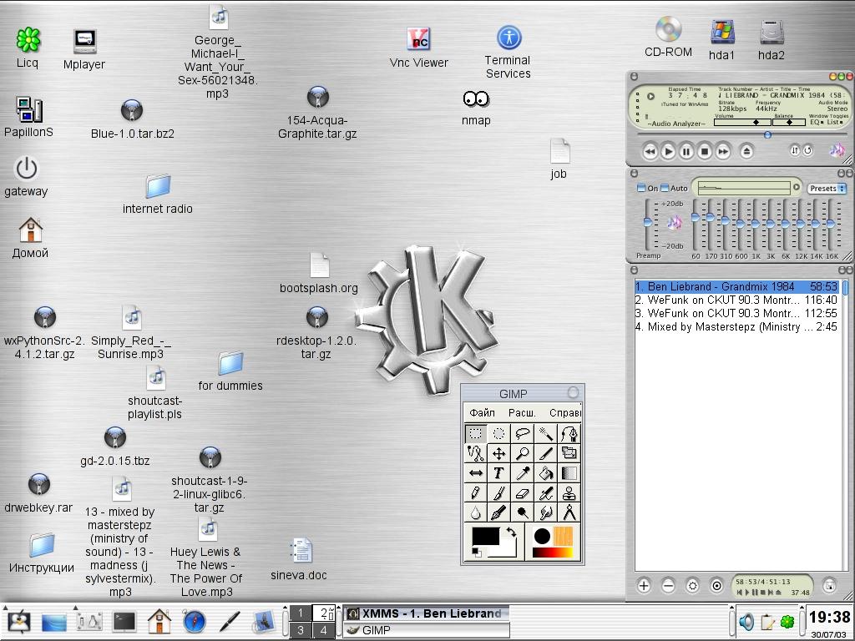Open the GIMP active pattern selector
Screen dimensions: 855x641
564,537
